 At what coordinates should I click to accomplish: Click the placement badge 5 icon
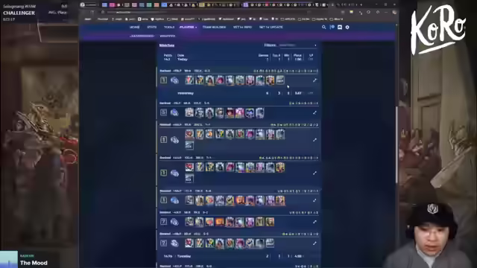[163, 112]
